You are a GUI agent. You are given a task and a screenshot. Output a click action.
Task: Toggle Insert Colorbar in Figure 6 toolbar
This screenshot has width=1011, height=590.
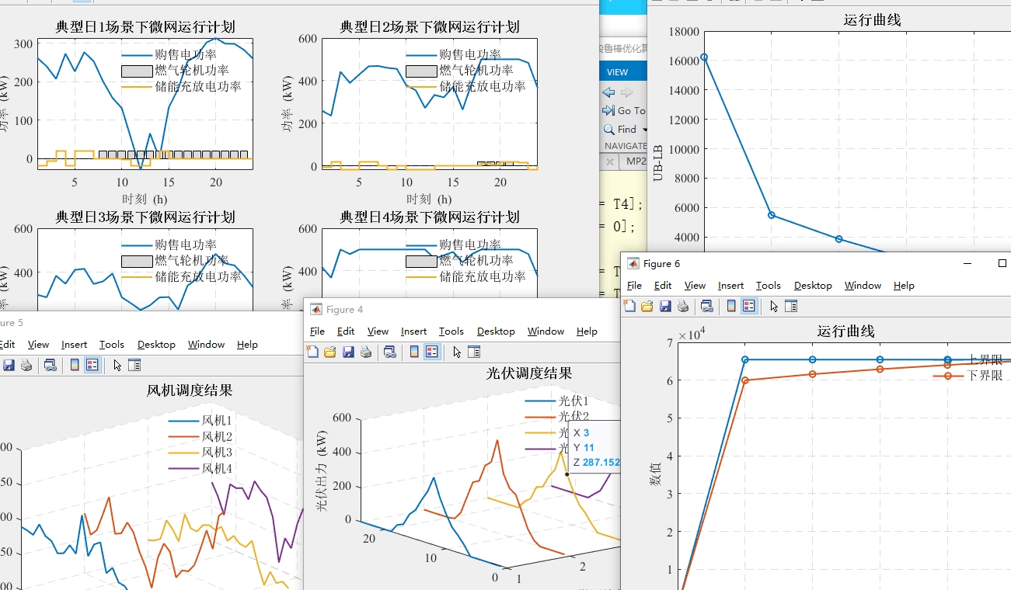click(731, 306)
